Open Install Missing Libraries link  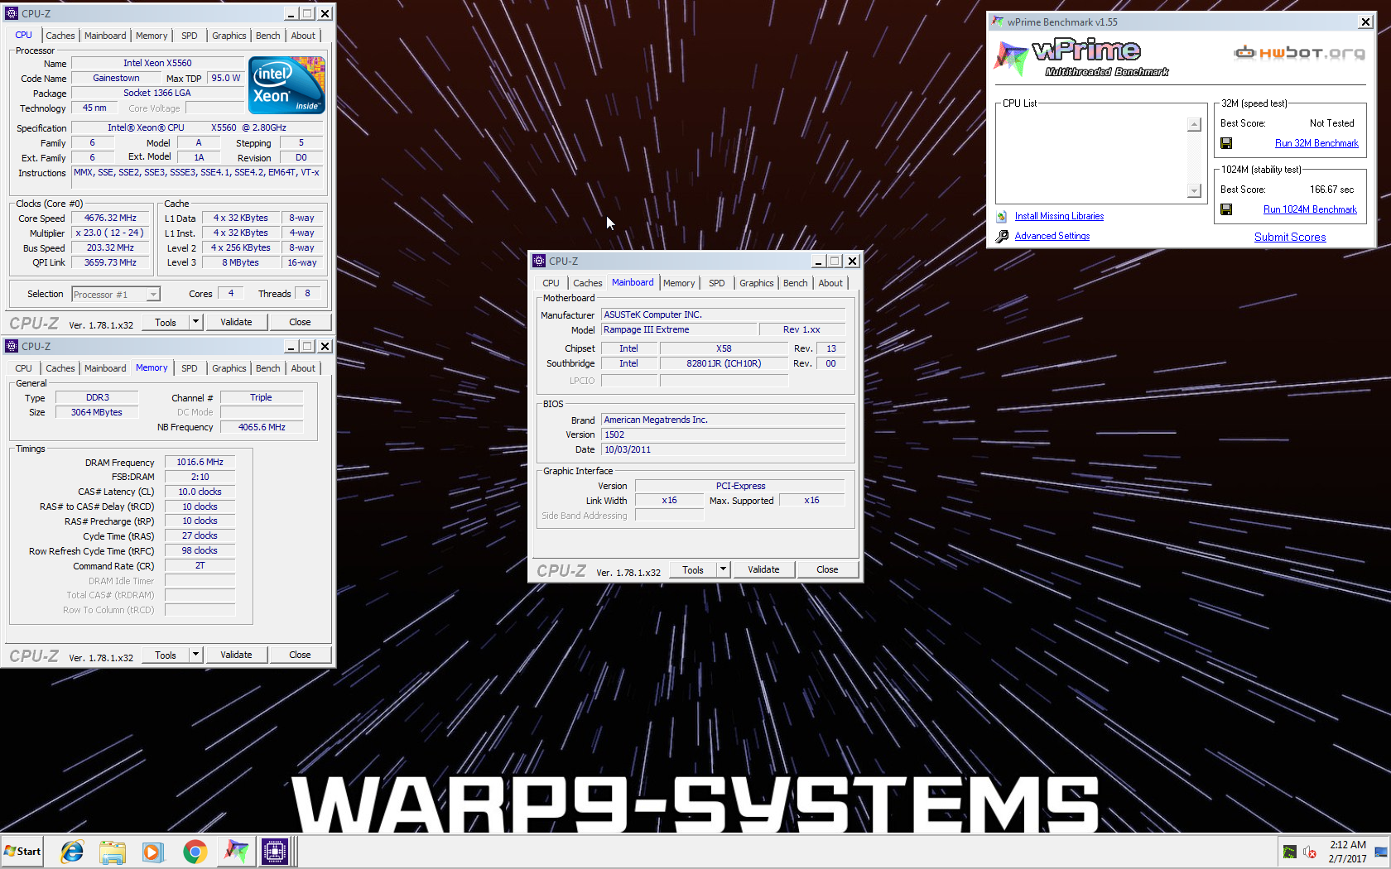coord(1059,216)
